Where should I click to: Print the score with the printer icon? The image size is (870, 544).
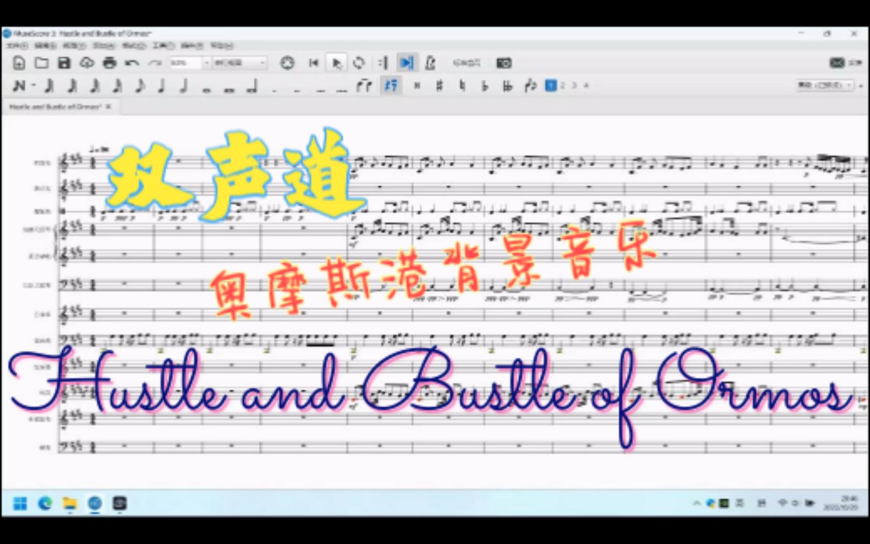tap(110, 63)
